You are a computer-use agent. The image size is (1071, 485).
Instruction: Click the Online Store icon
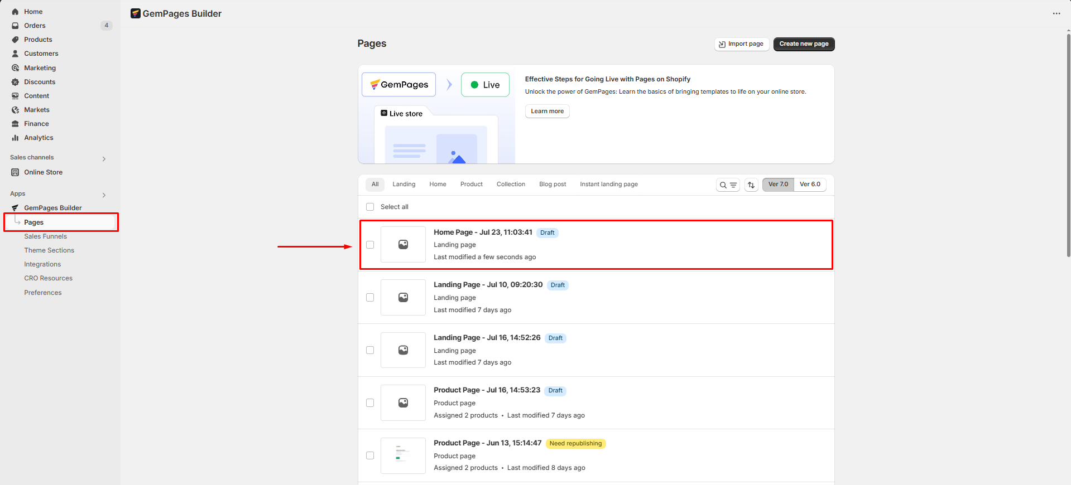tap(15, 172)
